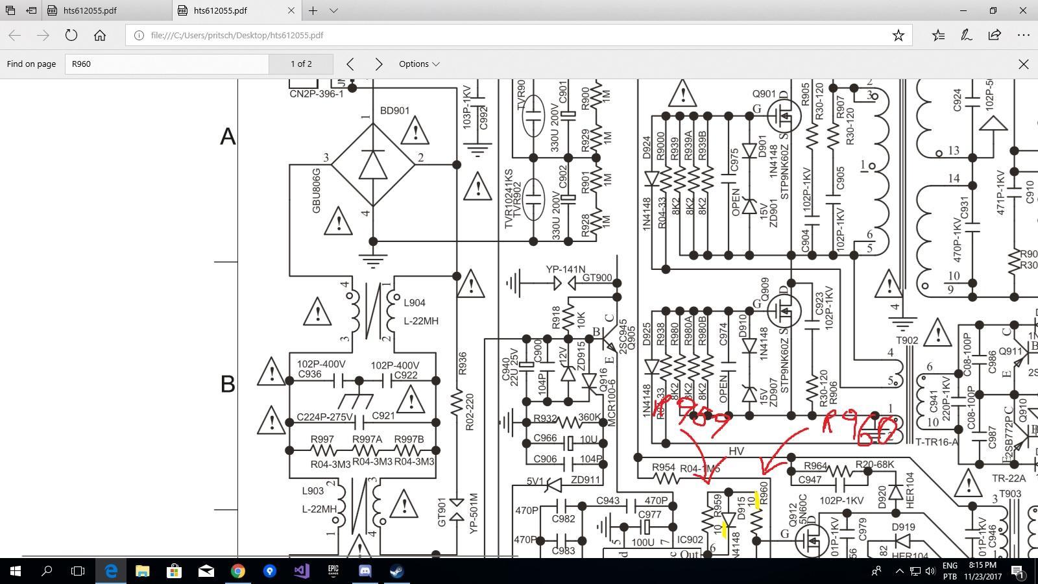Maximize or restore the Edge window

[993, 10]
